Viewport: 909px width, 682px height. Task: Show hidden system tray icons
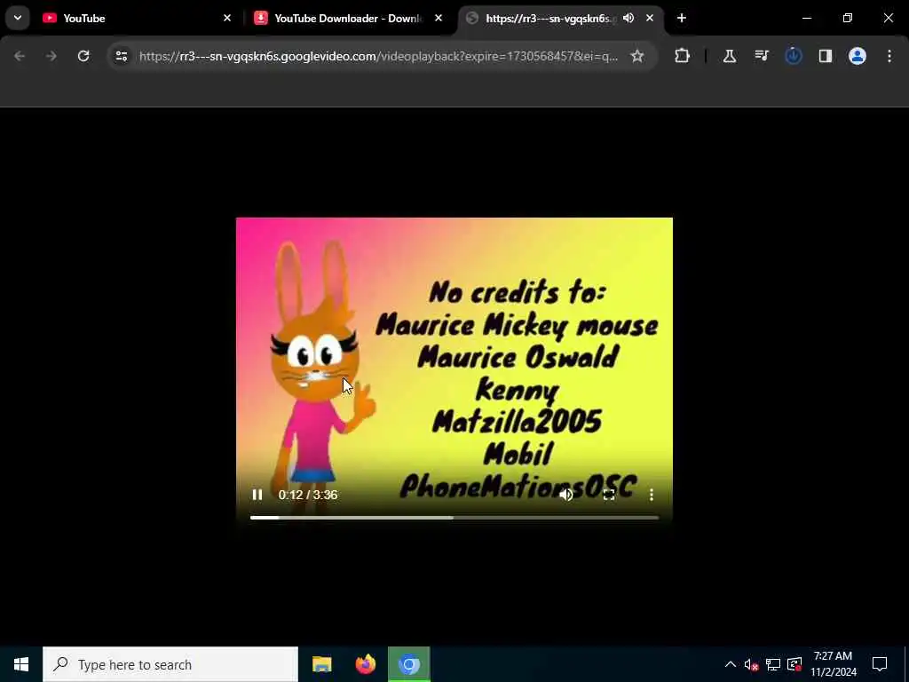(x=731, y=664)
